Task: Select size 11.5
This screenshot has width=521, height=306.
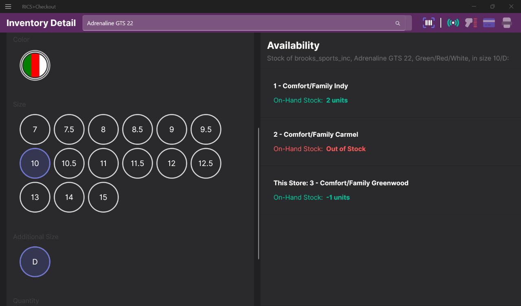Action: coord(138,163)
